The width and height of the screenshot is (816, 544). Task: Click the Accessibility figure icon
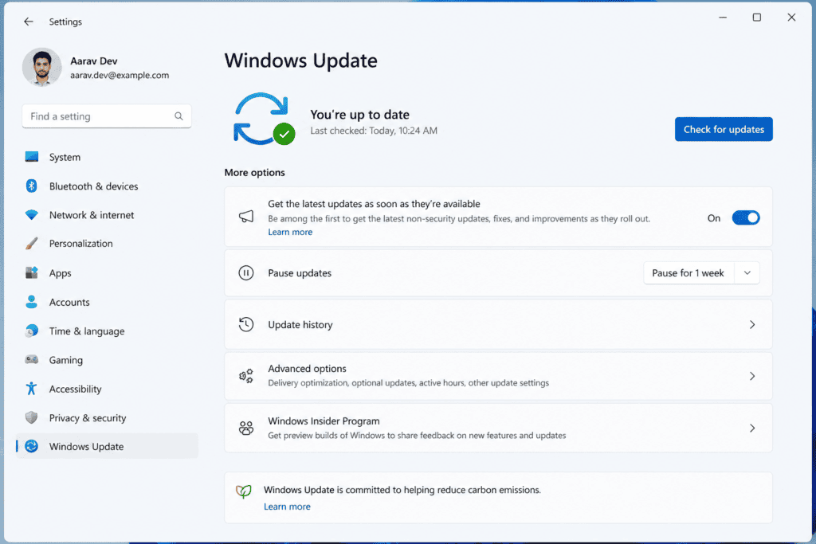coord(32,389)
